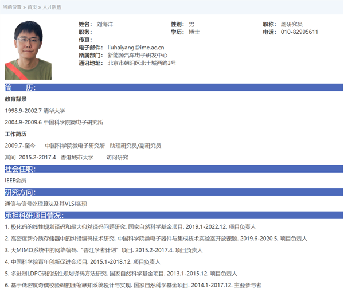Viewport: 344px width, 289px height.
Task: Click the 承担科研项目情况 section header
Action: [174, 216]
